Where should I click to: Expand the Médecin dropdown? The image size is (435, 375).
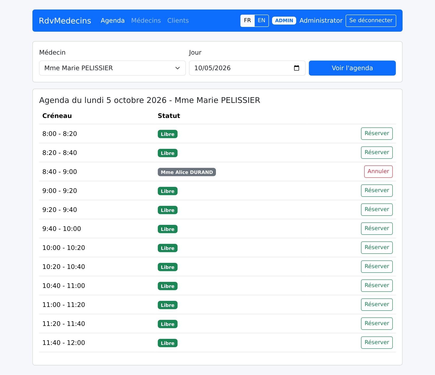[112, 68]
